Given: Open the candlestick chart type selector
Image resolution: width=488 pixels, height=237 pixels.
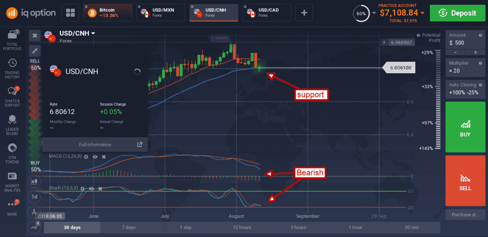Looking at the screenshot, I should (34, 181).
